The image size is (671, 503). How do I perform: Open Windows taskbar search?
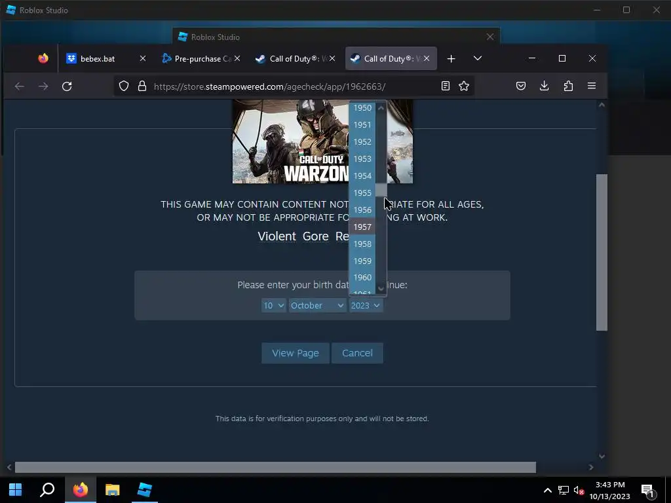(47, 490)
